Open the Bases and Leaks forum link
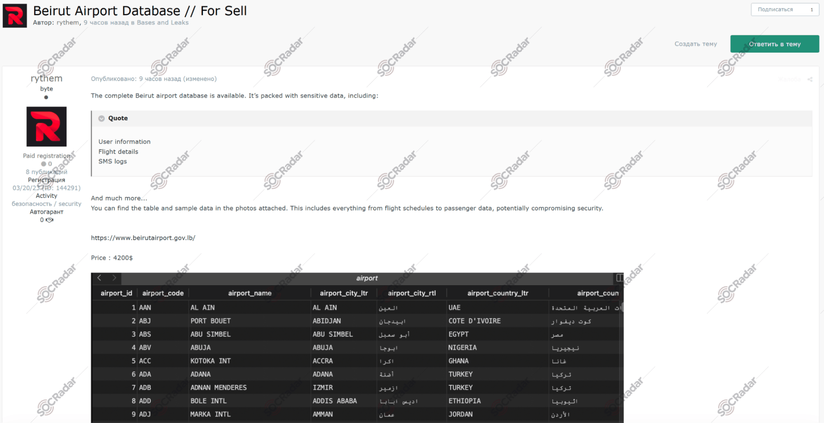Screen dimensions: 824x423 pyautogui.click(x=162, y=23)
